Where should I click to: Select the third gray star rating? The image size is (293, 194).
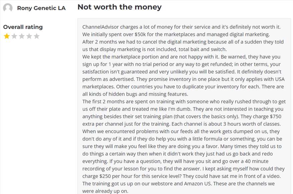[x=22, y=36]
